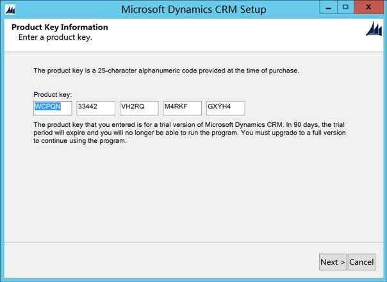This screenshot has height=282, width=387.
Task: Click the Next button
Action: click(333, 262)
